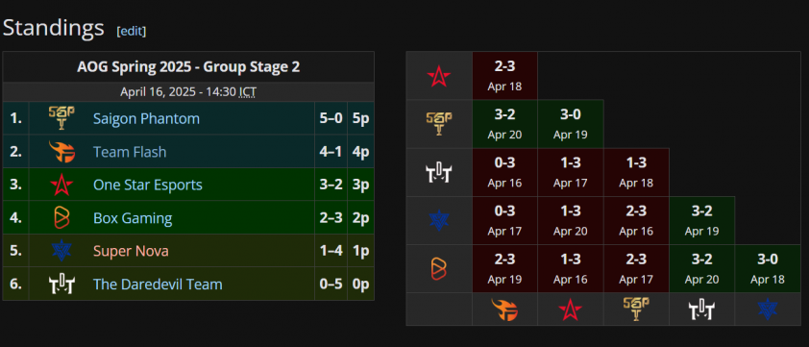
Task: Click One Star Esports logo in standings
Action: (61, 185)
